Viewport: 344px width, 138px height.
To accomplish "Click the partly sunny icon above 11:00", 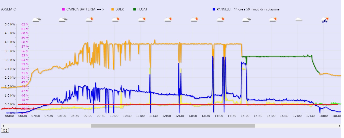I will point(142,20).
